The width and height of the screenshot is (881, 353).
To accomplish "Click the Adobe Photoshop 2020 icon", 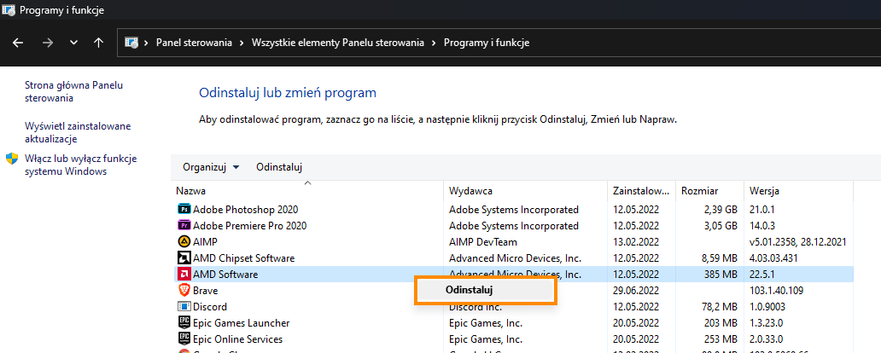I will point(184,210).
